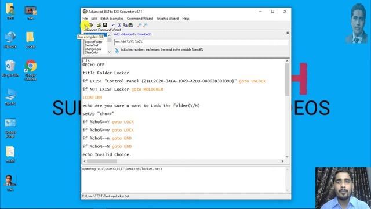The height and width of the screenshot is (209, 371).
Task: Select BrowseFolder in the command list
Action: click(93, 42)
